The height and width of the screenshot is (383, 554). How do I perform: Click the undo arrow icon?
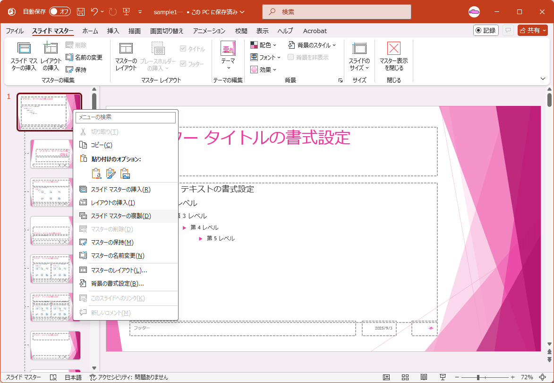[x=94, y=12]
